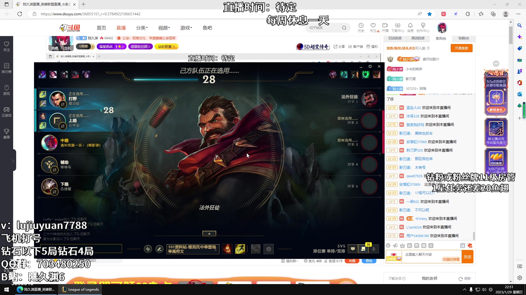The height and width of the screenshot is (295, 526).
Task: Open 排行榜 in the left sidebar
Action: coord(7,68)
